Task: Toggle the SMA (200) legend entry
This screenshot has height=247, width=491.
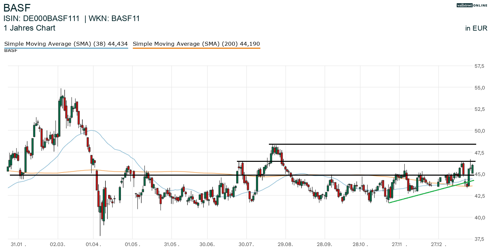Action: click(196, 44)
